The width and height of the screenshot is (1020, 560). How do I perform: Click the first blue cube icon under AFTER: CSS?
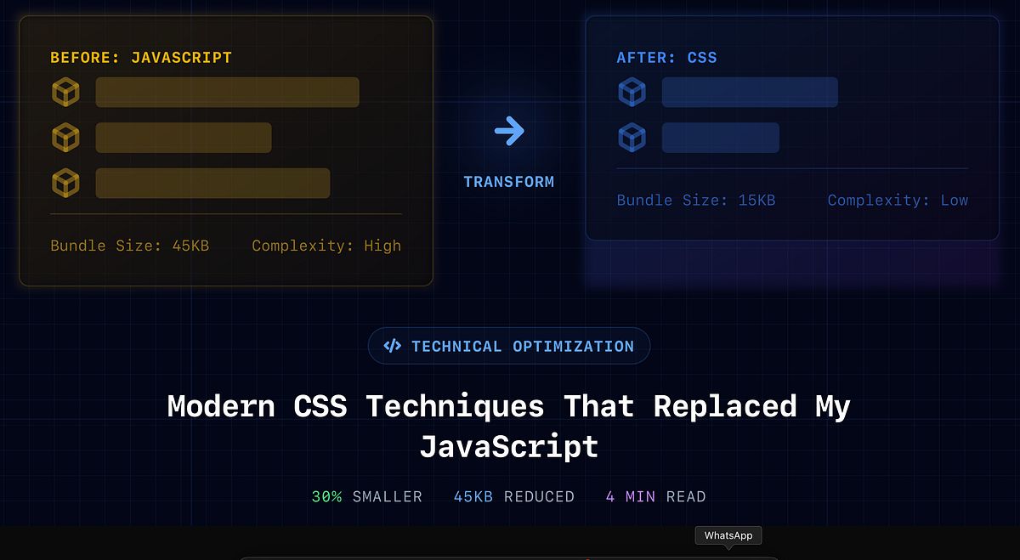[x=632, y=92]
